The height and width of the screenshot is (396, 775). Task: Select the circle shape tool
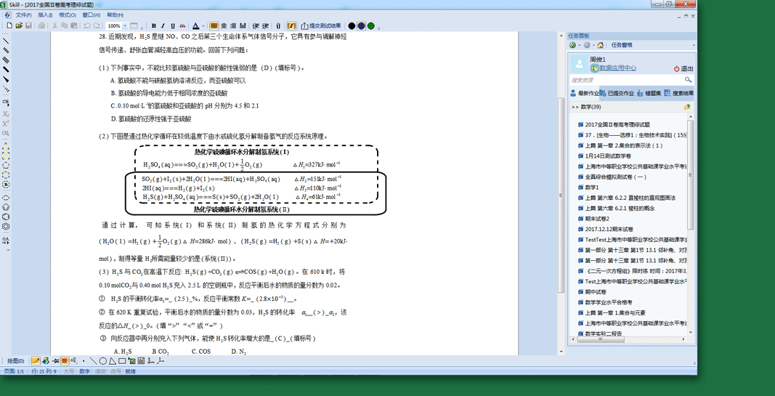coord(103,361)
